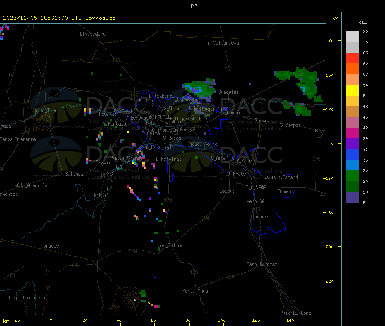
Task: Click the Paso_El_Loro label
Action: pyautogui.click(x=296, y=313)
